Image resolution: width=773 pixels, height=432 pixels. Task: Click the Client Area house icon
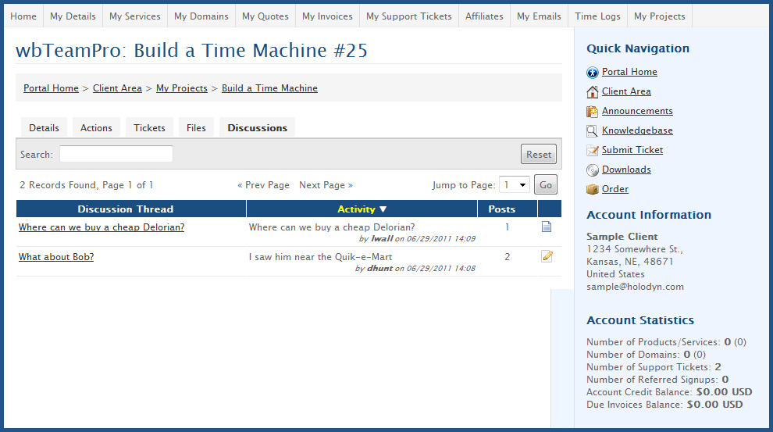[x=592, y=92]
